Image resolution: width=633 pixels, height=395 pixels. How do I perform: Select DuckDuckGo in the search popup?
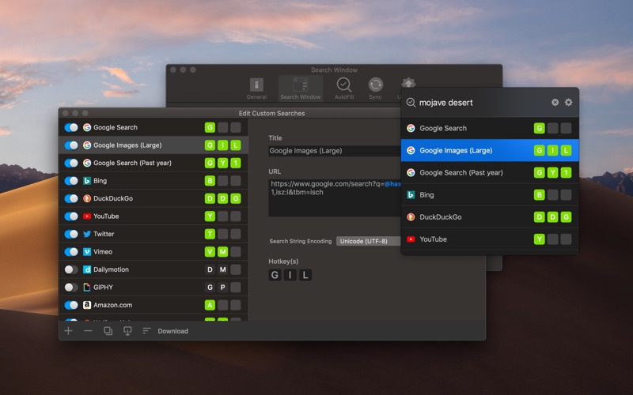coord(490,216)
